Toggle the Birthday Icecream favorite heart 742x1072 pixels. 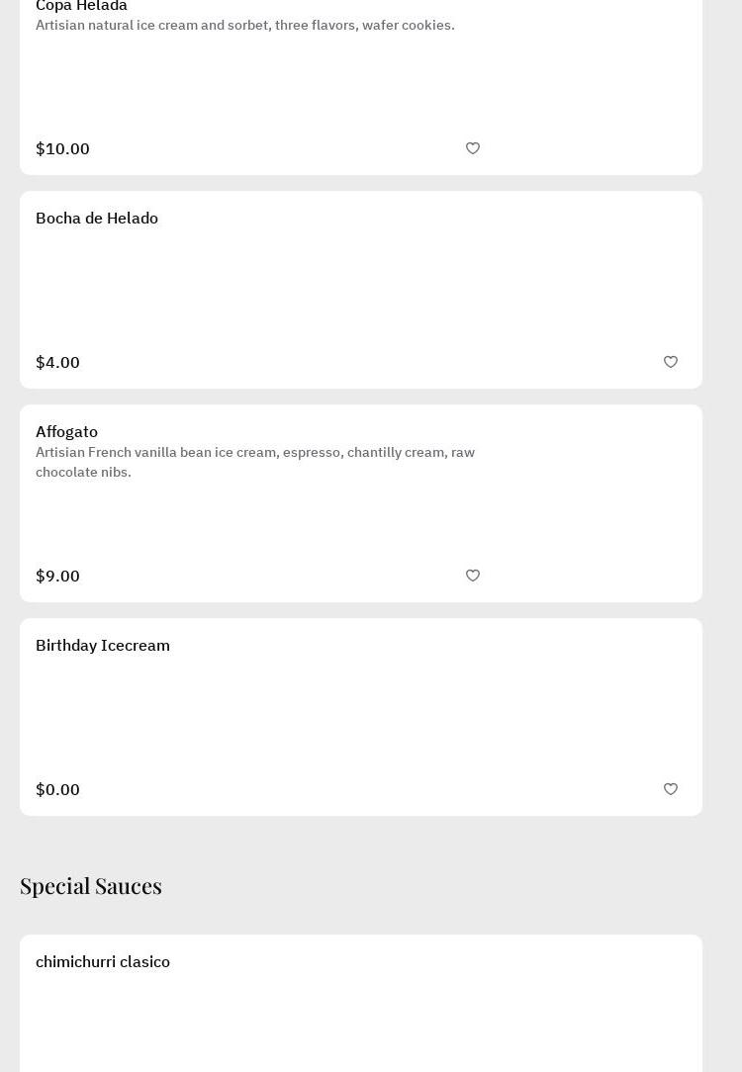(x=671, y=789)
